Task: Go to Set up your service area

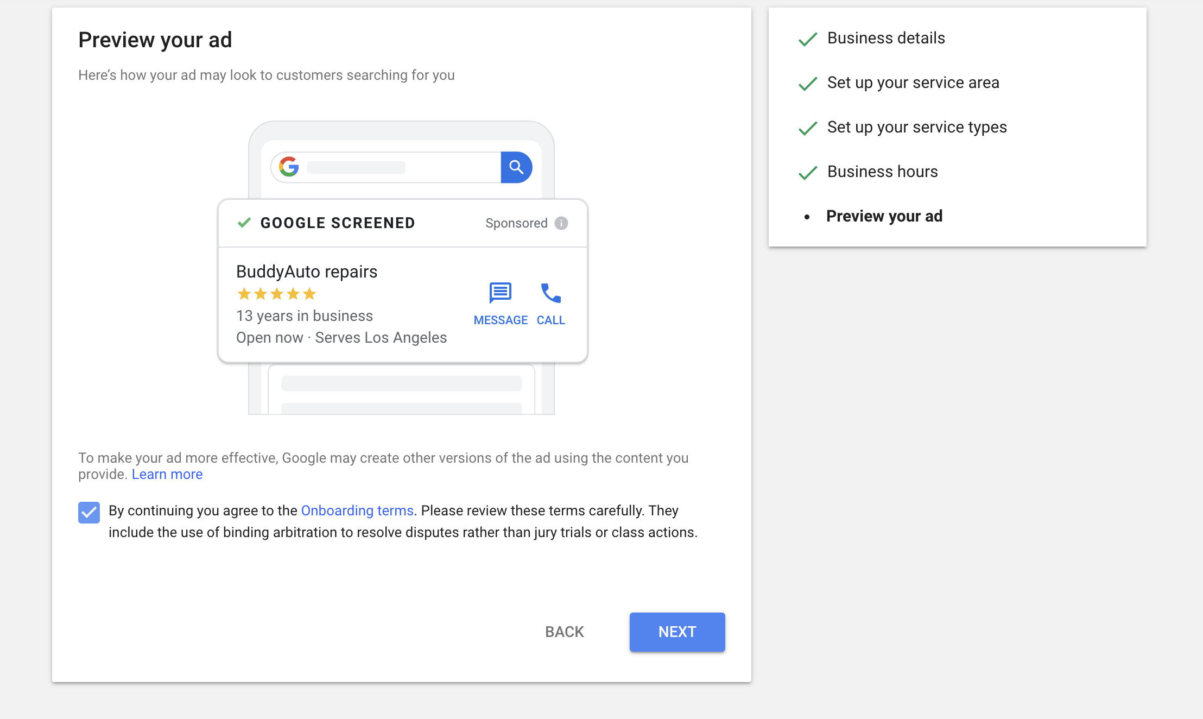Action: coord(913,83)
